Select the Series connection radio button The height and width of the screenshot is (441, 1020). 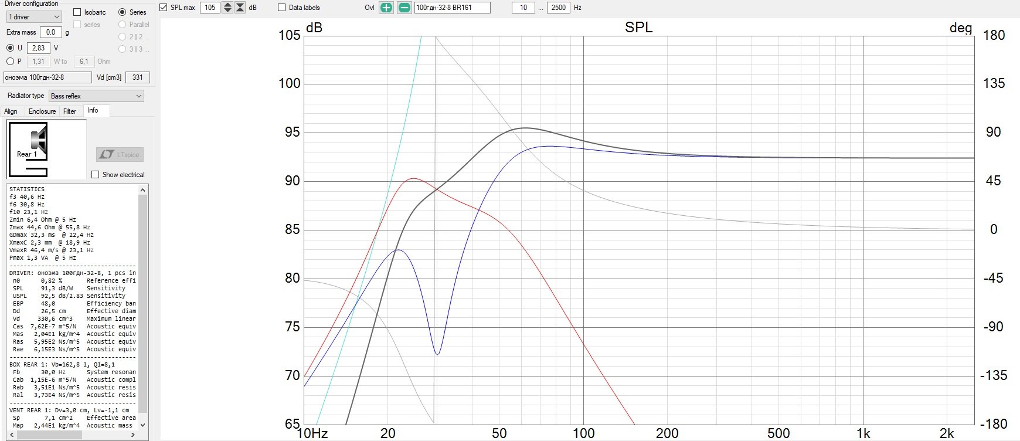point(122,12)
